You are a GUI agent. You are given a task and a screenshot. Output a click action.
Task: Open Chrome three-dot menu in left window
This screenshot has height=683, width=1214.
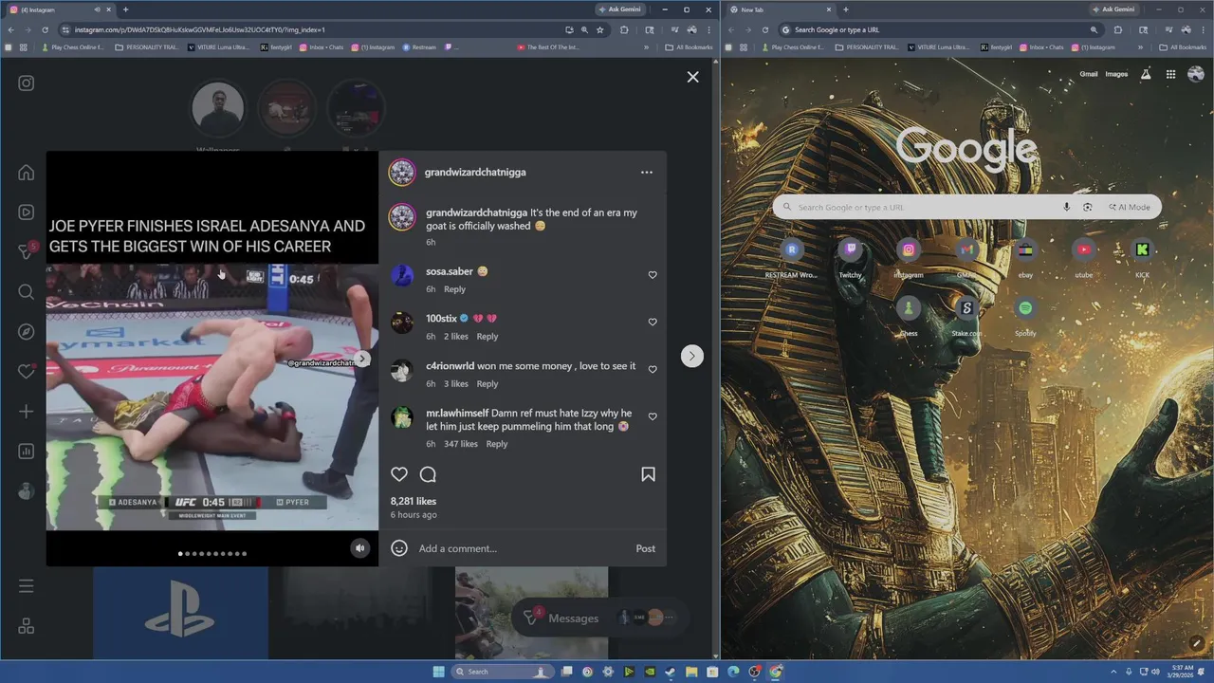tap(708, 29)
